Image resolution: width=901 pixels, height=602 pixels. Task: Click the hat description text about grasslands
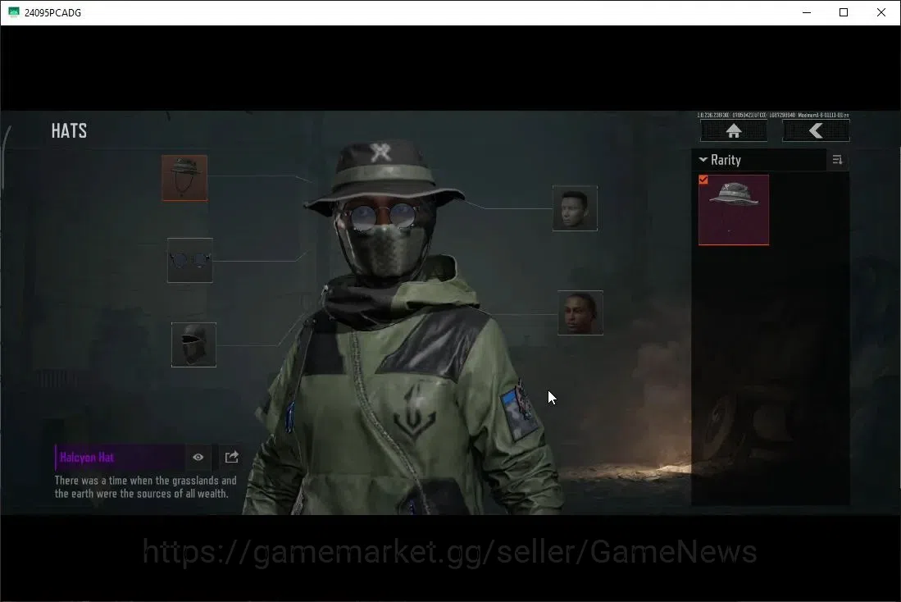pos(145,487)
